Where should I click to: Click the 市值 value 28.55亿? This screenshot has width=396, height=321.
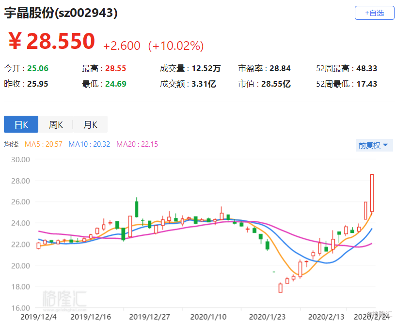[x=276, y=84]
